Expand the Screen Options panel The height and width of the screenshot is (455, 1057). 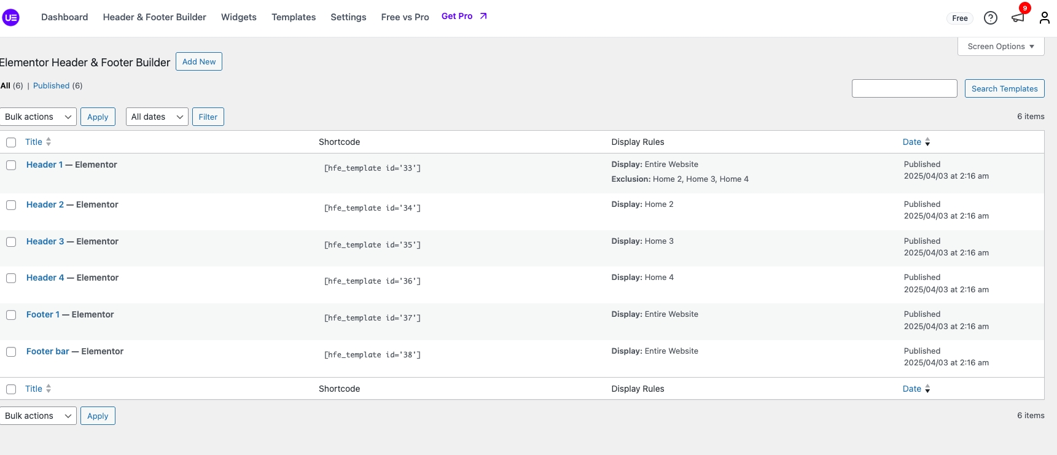1000,47
